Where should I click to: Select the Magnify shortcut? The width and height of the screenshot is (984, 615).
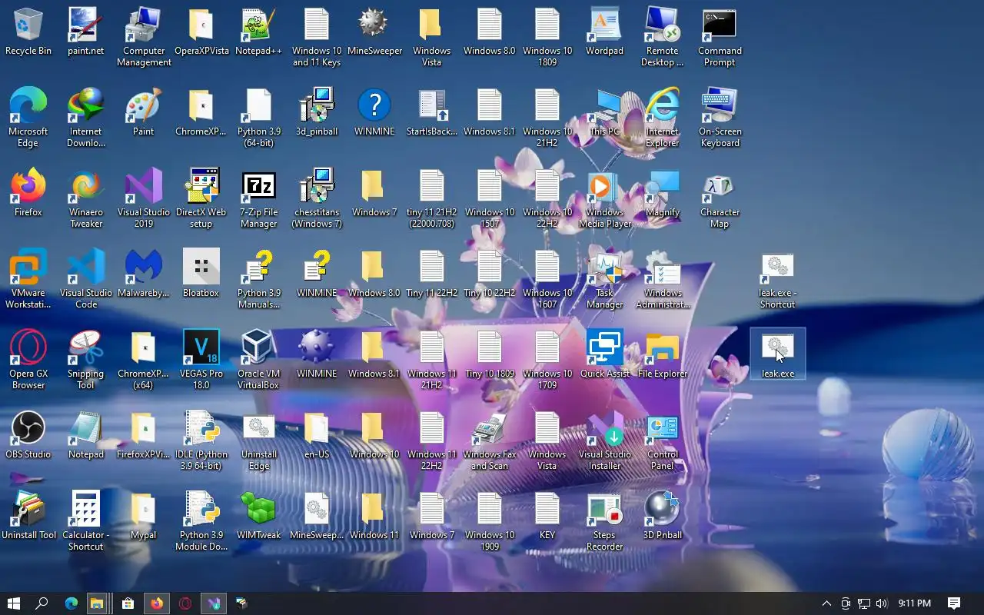click(x=663, y=194)
